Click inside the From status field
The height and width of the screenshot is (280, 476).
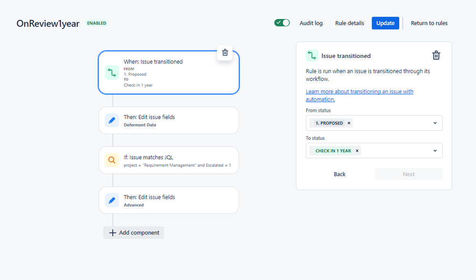(x=374, y=123)
